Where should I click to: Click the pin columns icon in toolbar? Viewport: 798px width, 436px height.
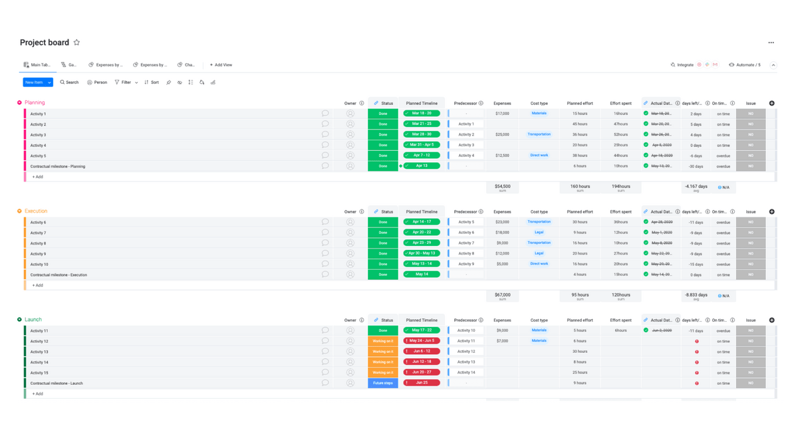[168, 82]
